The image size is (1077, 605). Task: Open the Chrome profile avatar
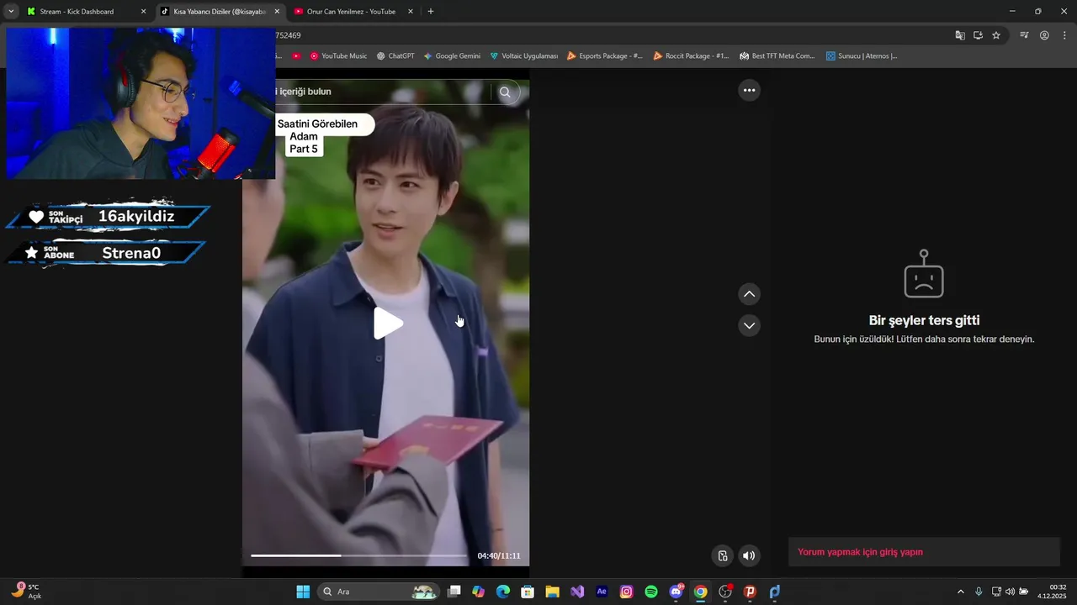pyautogui.click(x=1044, y=35)
